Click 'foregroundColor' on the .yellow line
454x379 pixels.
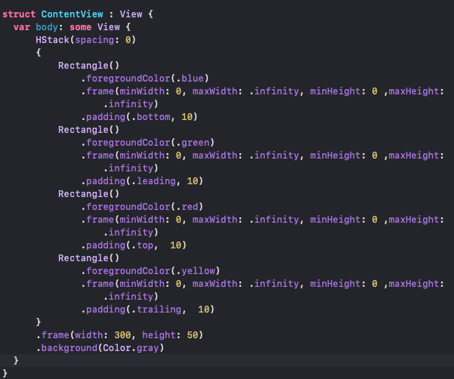[128, 271]
